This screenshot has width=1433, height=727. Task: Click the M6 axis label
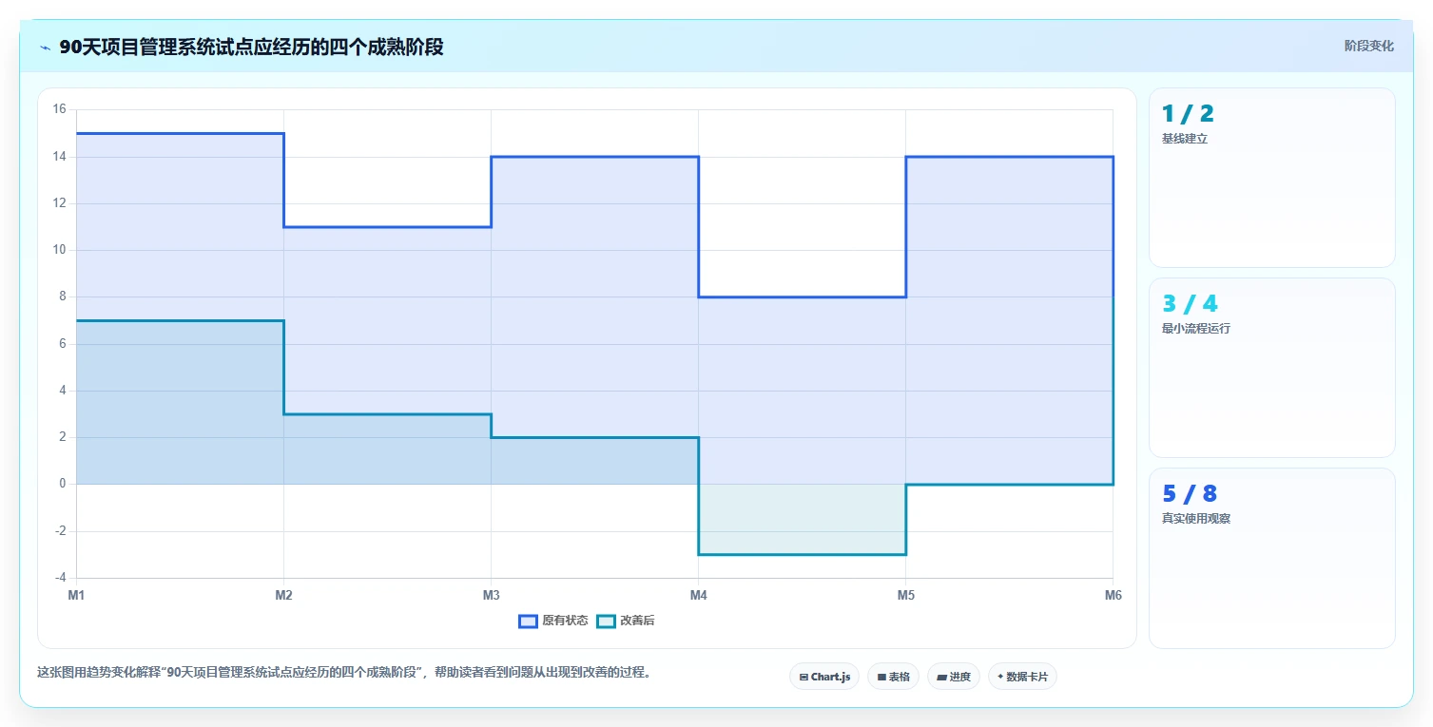coord(1113,596)
